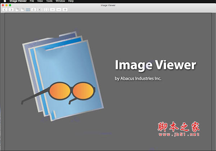Zoom out with the minus button

click(x=59, y=10)
